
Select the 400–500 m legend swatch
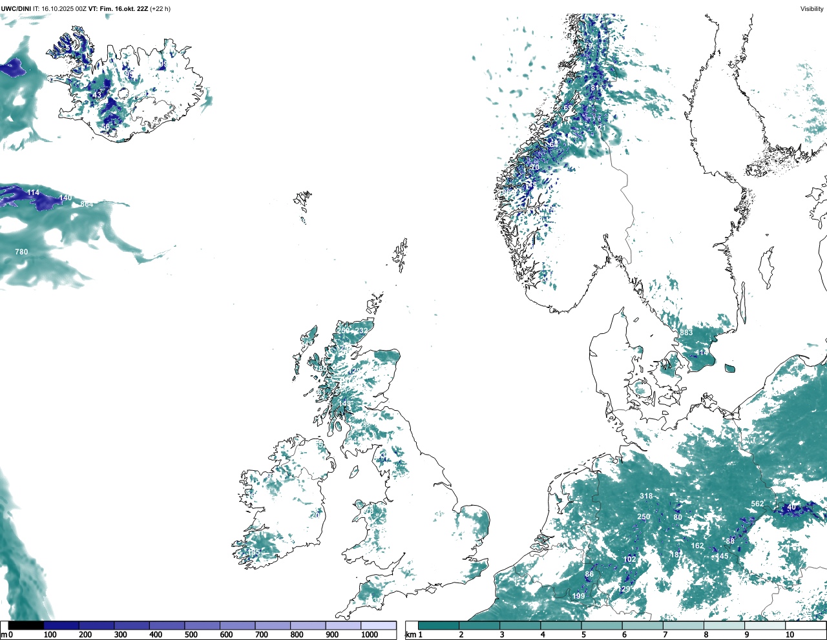coord(167,625)
